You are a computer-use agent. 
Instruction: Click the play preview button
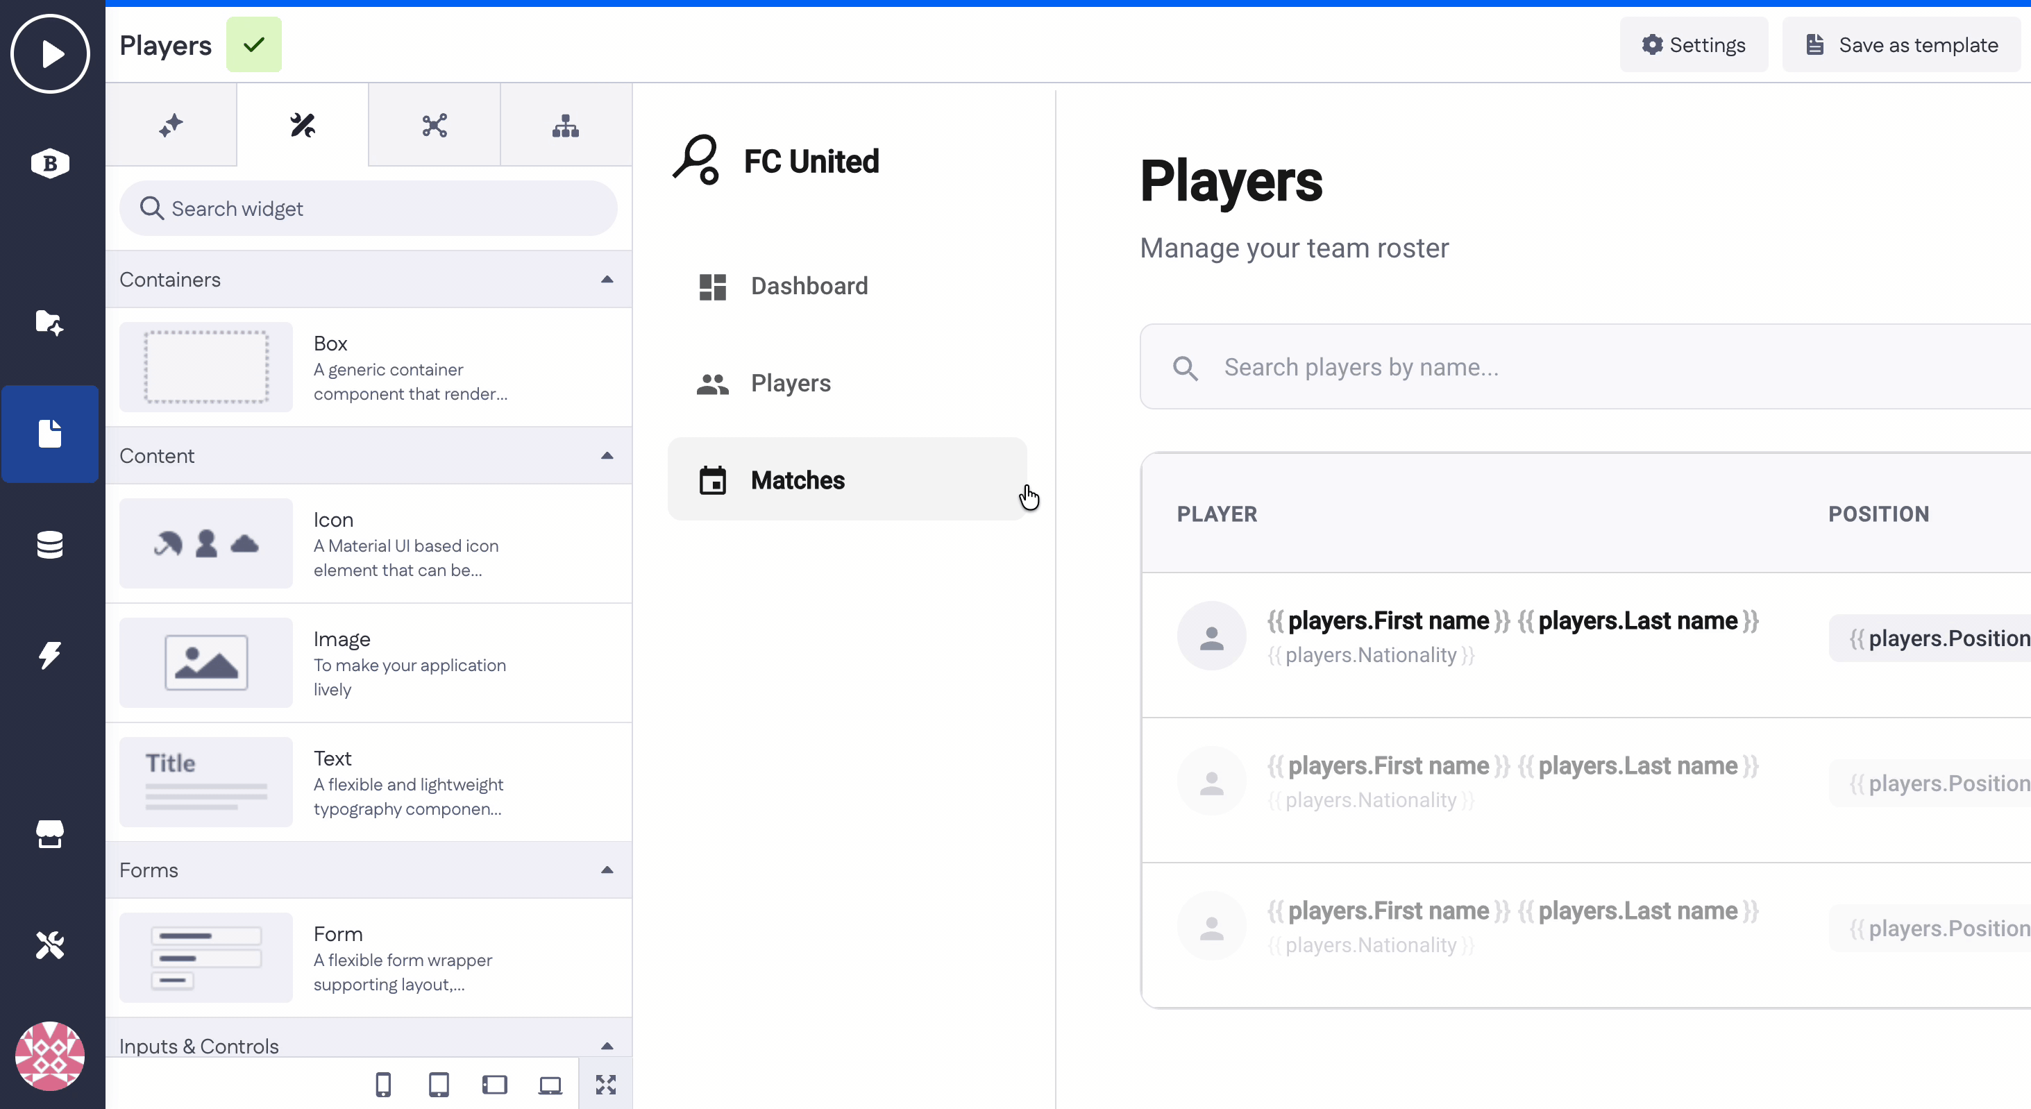(x=50, y=53)
